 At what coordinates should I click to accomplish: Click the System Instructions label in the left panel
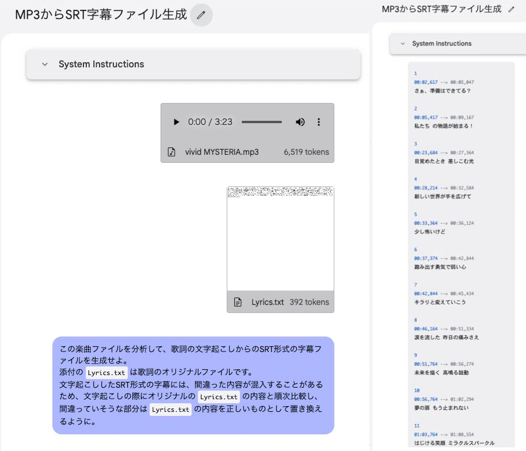coord(101,64)
